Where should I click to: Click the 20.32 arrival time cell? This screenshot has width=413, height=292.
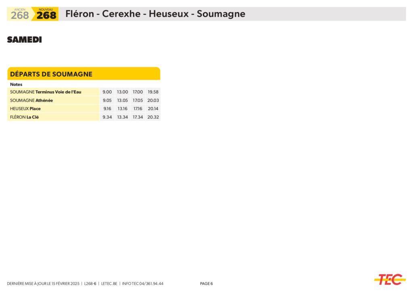tap(153, 117)
